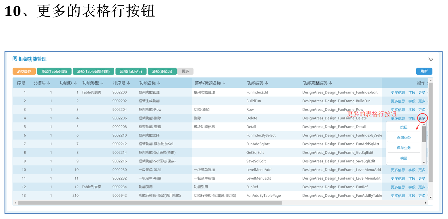Open 字段 for the FunIndexEdit row
Screen dimensions: 448x219
412,93
